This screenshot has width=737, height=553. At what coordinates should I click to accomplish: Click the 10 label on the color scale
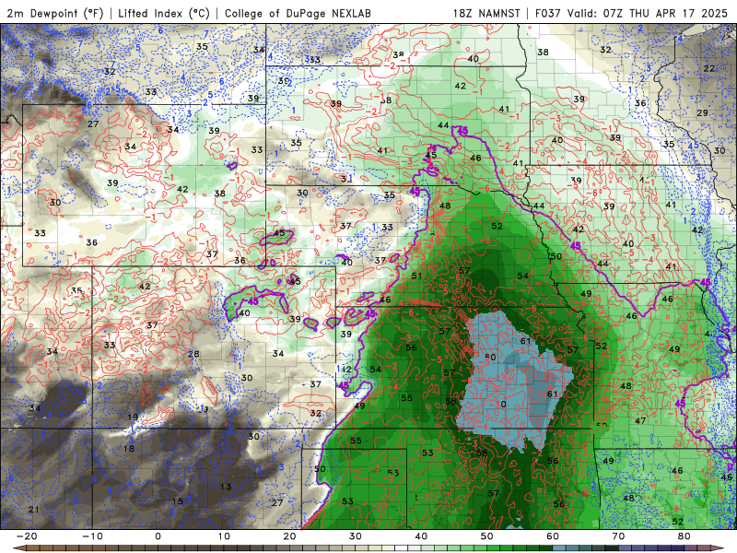click(224, 536)
